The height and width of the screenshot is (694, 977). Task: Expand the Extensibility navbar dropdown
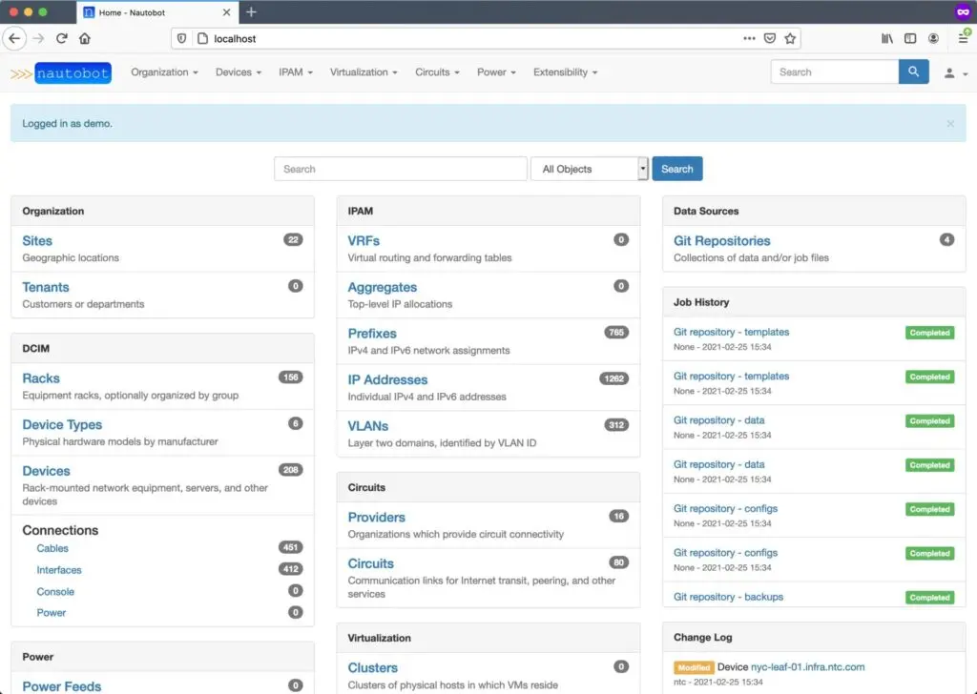point(565,72)
